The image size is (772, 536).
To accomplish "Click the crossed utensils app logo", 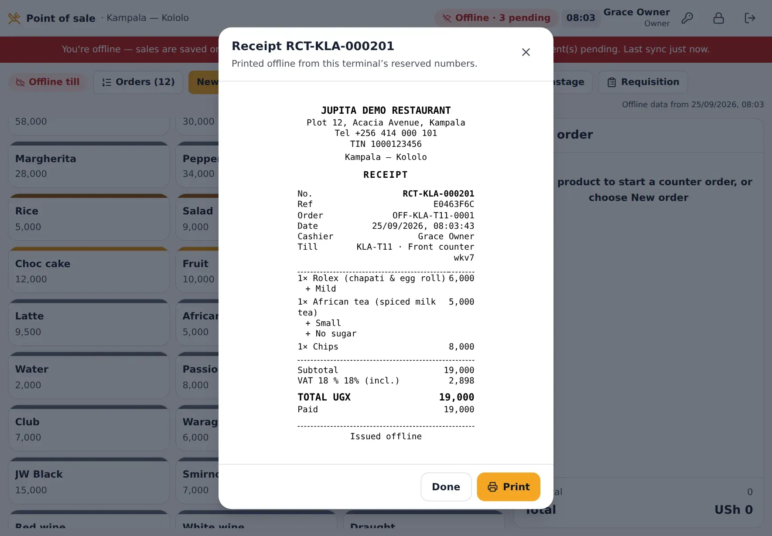I will click(x=14, y=18).
